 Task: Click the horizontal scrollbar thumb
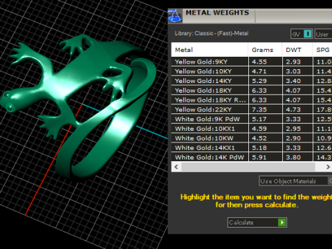click(x=248, y=167)
